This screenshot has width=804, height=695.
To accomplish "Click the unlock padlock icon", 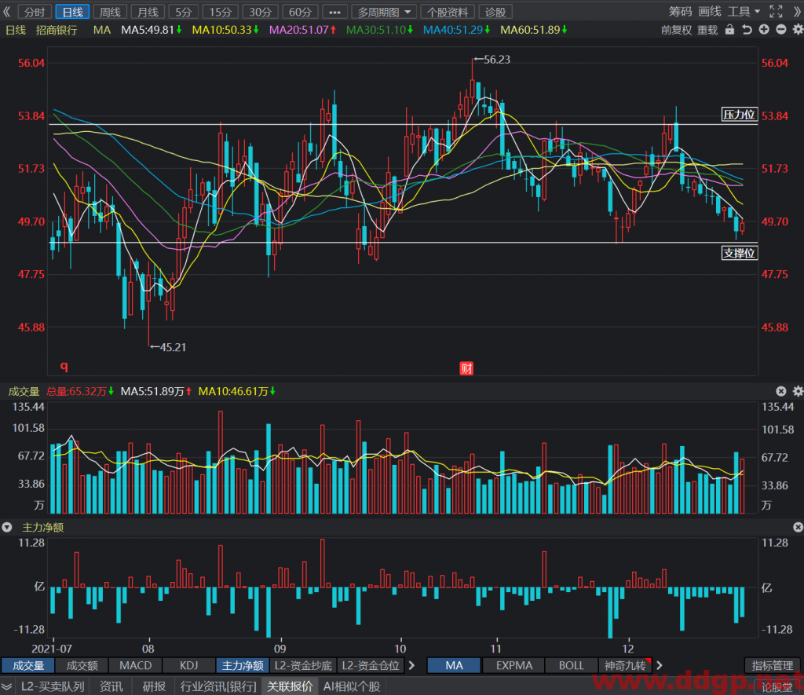I will pyautogui.click(x=729, y=30).
